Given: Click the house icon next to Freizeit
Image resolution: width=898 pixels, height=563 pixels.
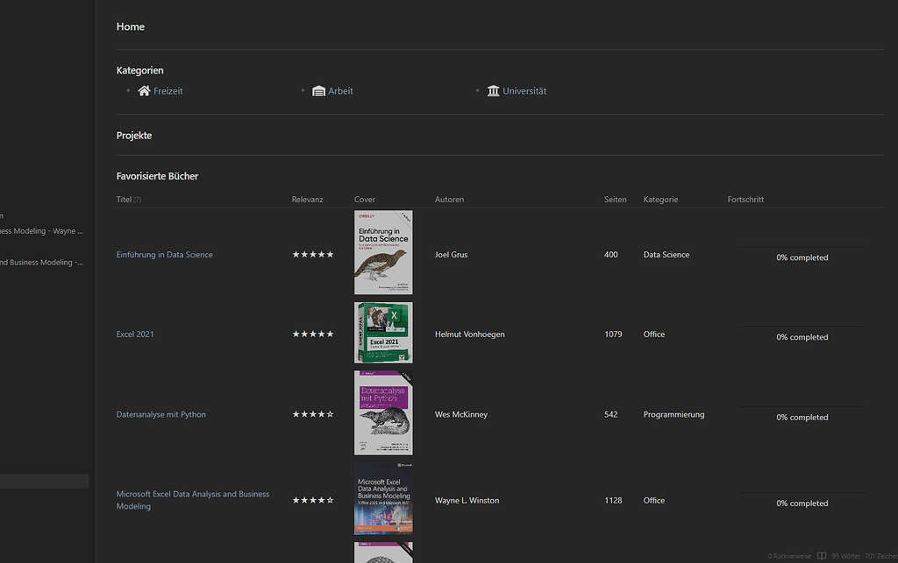Looking at the screenshot, I should pos(143,90).
